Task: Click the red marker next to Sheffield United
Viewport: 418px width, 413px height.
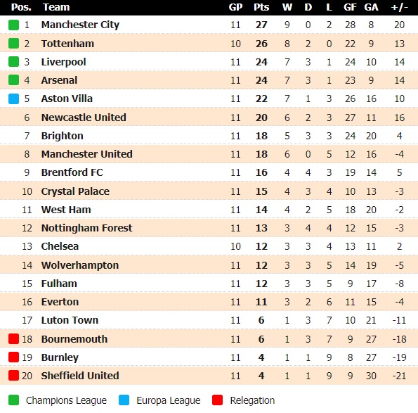Action: [13, 376]
